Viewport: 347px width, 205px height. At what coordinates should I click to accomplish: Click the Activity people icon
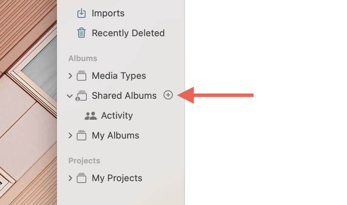click(91, 116)
